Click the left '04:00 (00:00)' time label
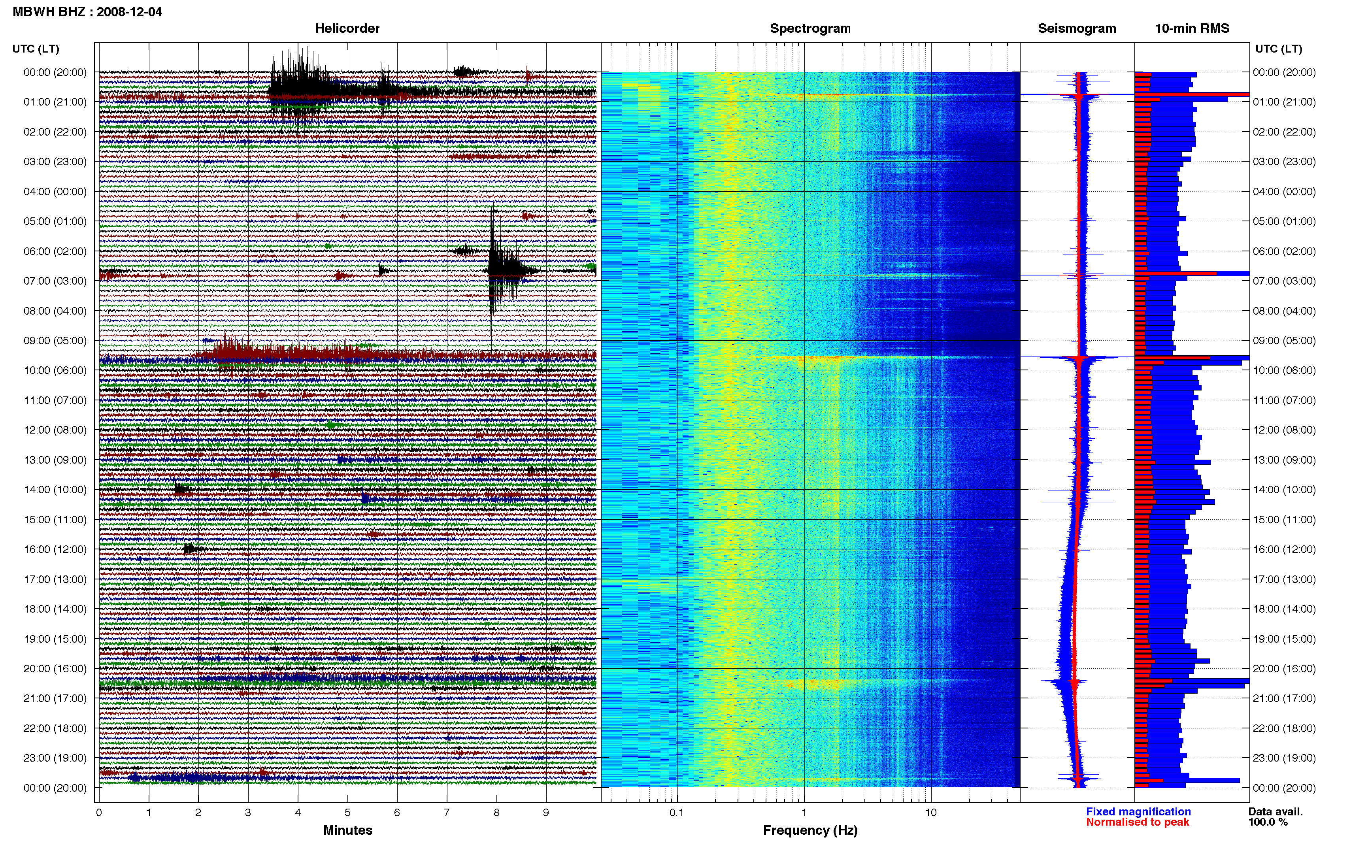Image resolution: width=1351 pixels, height=845 pixels. click(55, 191)
